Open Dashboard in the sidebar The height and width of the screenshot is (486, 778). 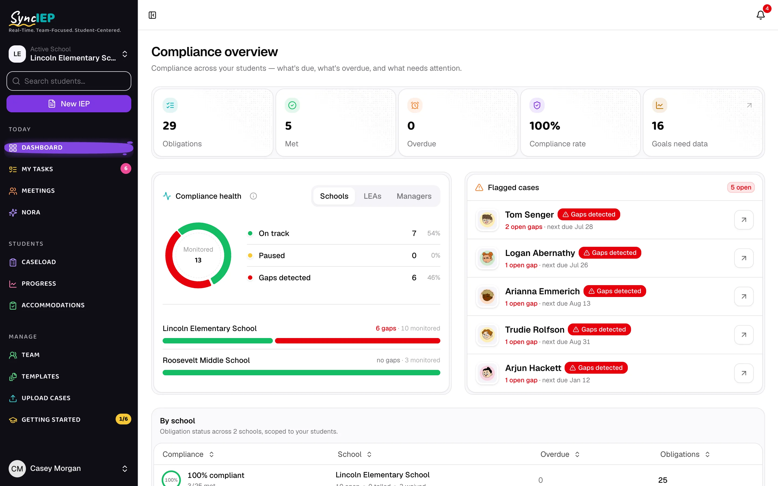point(69,147)
